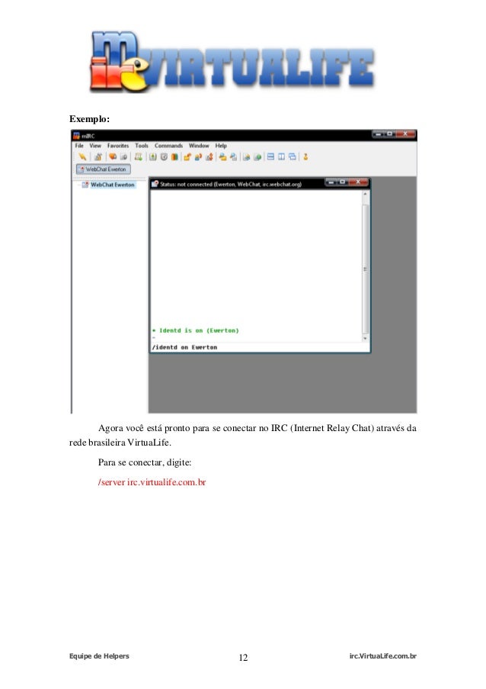Open the Colors toolbar icon
The image size is (486, 689).
pyautogui.click(x=174, y=156)
